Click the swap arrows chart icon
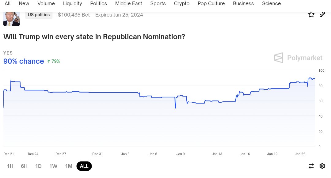Viewport: 331px width, 178px height. pyautogui.click(x=311, y=166)
